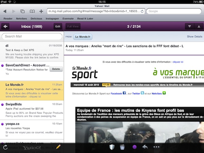
Task: Mark as spam with shield icon
Action: 112,147
